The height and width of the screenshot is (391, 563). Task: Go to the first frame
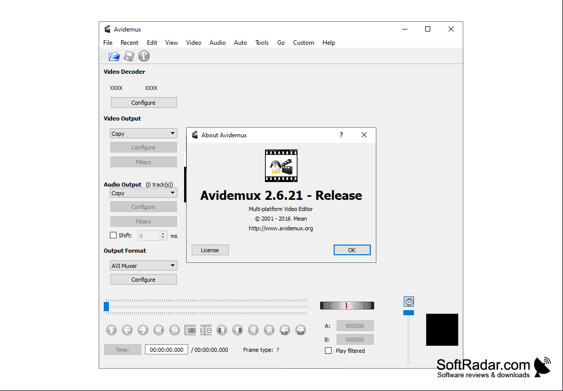[x=253, y=330]
